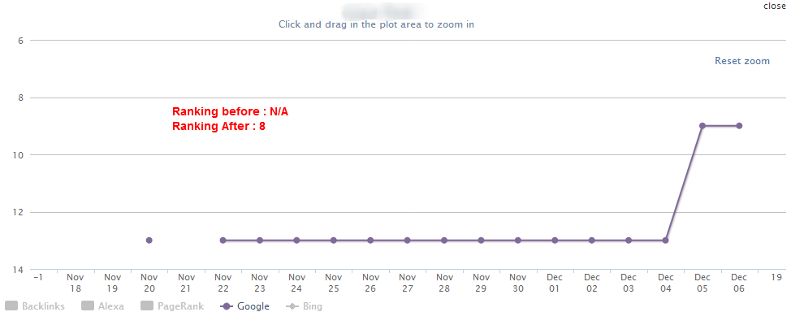Toggle the Bing series in legend
Viewport: 791px width, 312px height.
[x=305, y=306]
